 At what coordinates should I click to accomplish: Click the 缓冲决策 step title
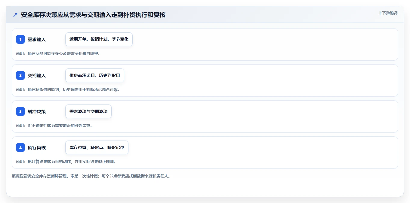pos(37,111)
